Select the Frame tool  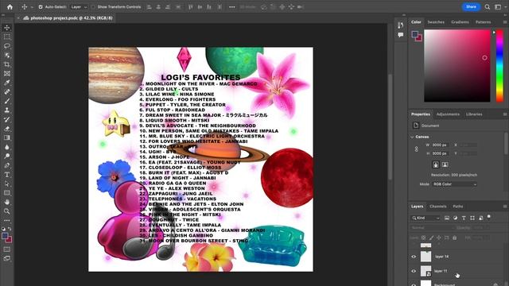(x=7, y=74)
